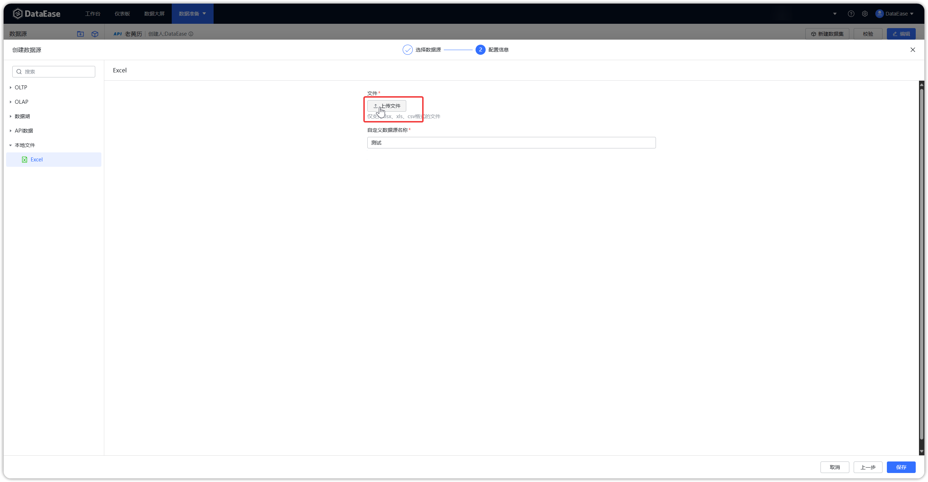The image size is (928, 482).
Task: Click the DataEase logo icon
Action: [x=18, y=13]
